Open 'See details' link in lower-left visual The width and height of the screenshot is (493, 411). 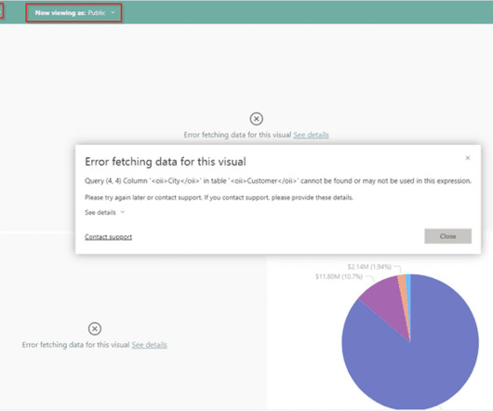tap(150, 345)
